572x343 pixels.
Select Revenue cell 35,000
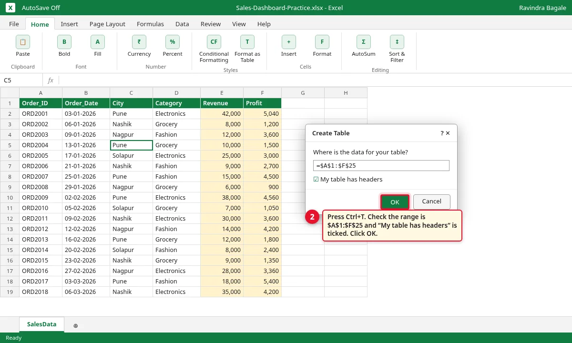[x=222, y=292]
